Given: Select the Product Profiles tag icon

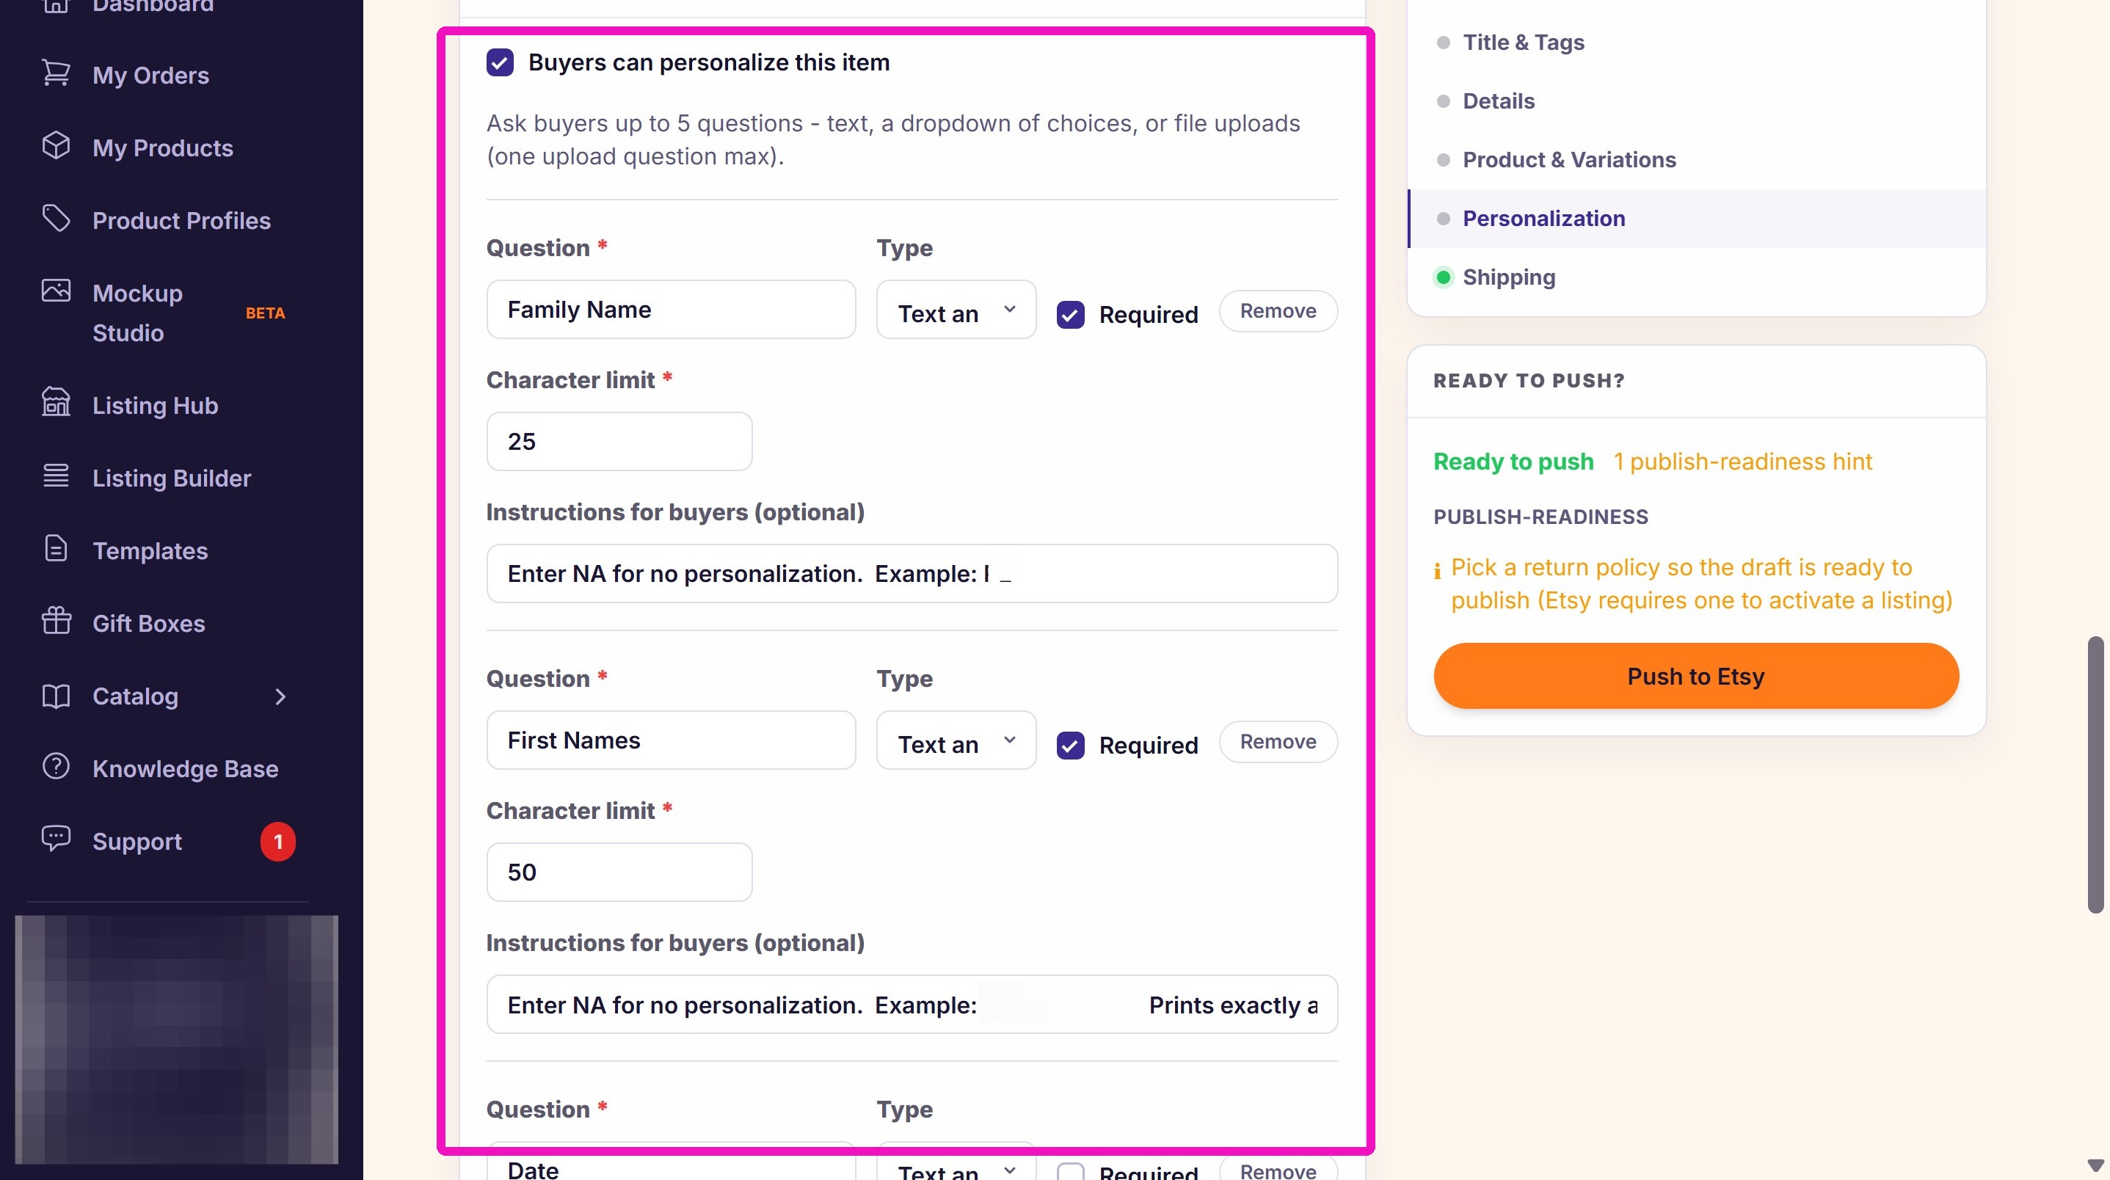Looking at the screenshot, I should [56, 219].
